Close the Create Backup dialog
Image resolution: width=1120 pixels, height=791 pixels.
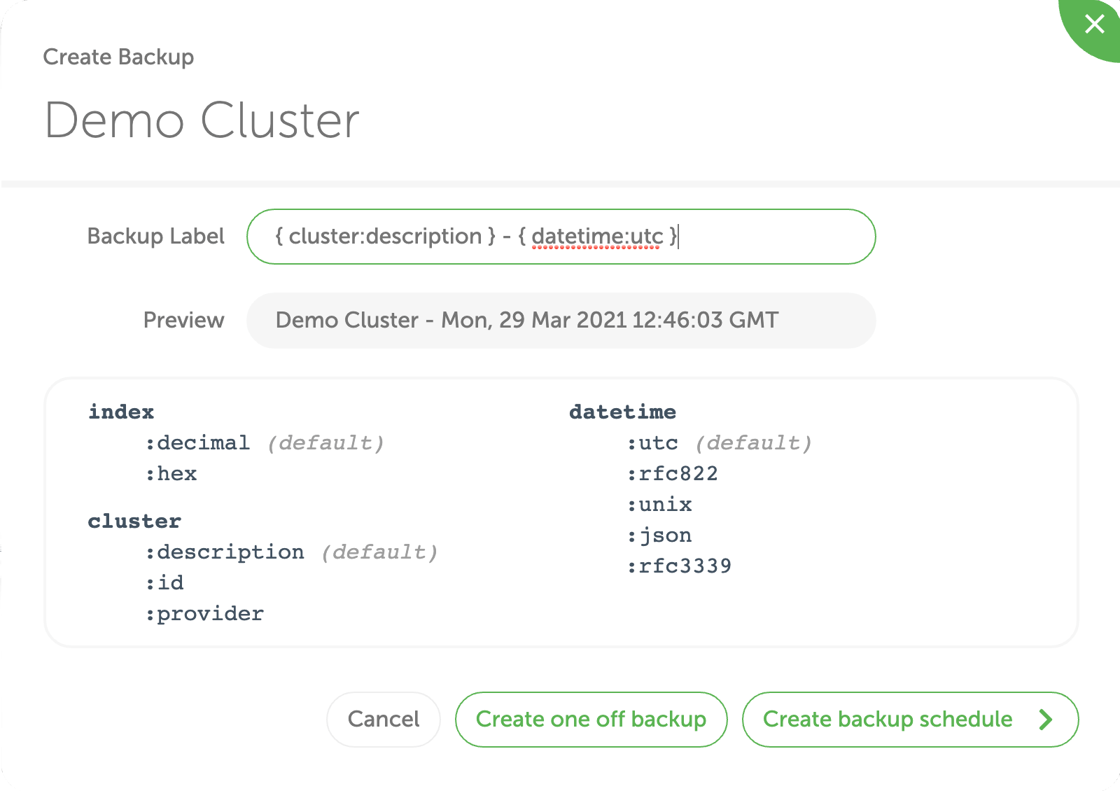click(x=1094, y=24)
